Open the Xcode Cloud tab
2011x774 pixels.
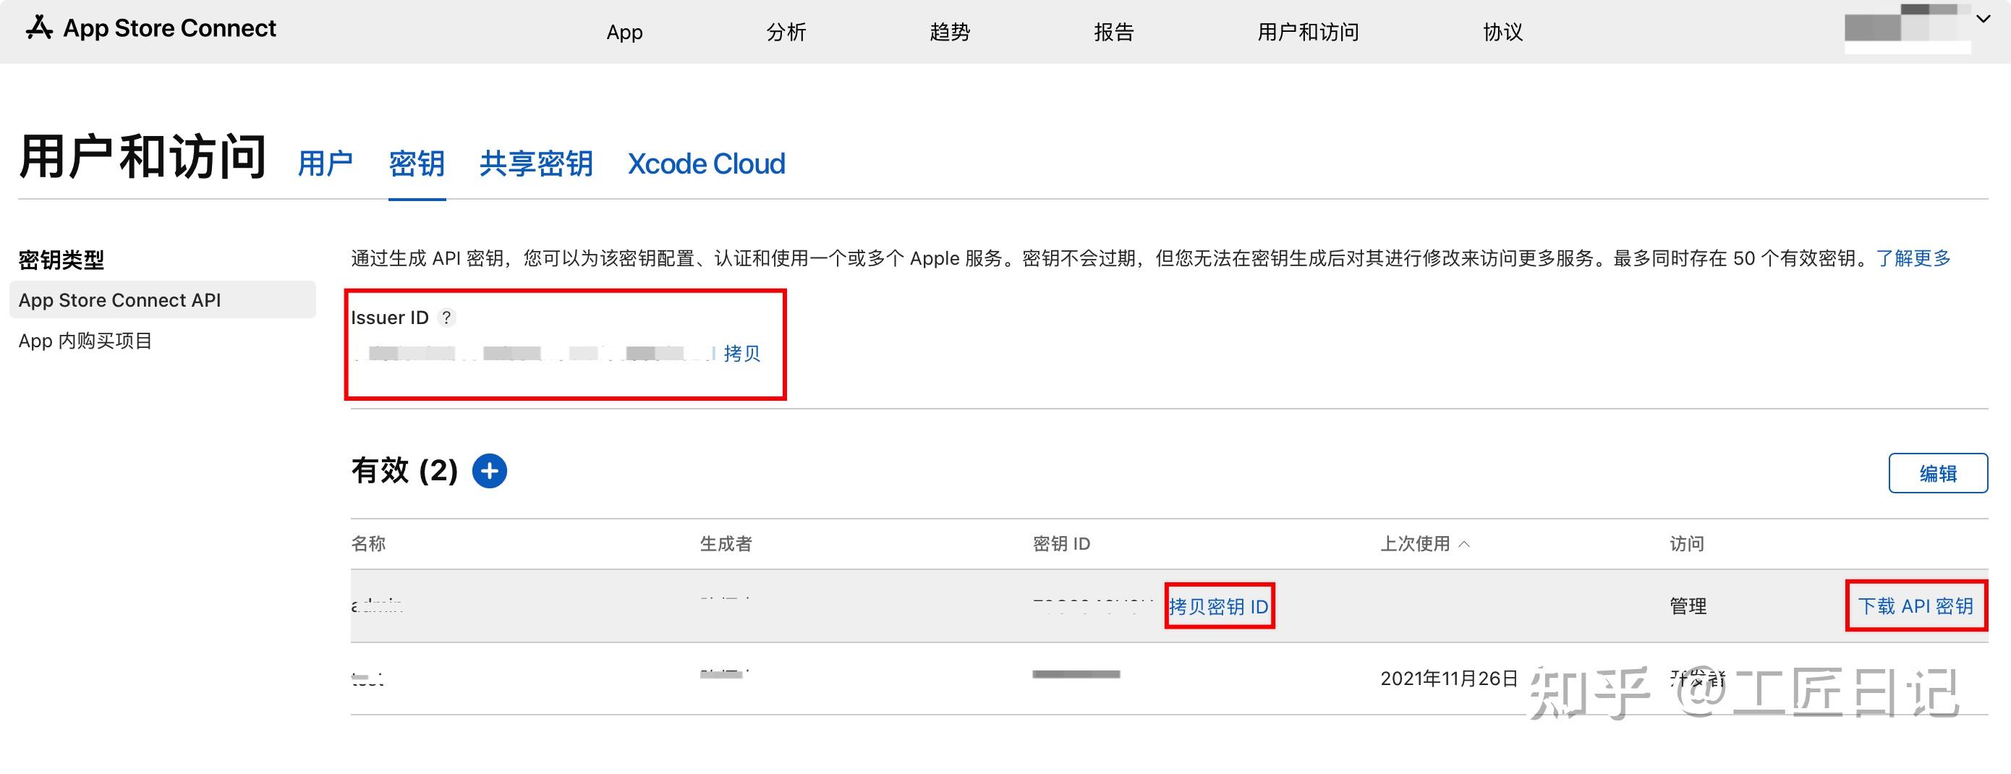705,164
